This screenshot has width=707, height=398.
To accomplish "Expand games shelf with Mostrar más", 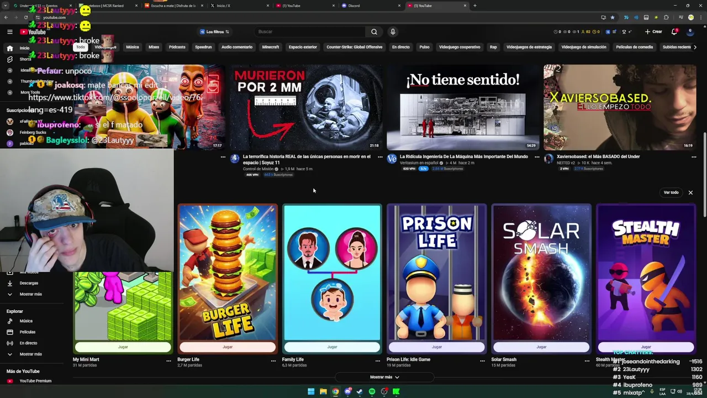I will point(384,377).
